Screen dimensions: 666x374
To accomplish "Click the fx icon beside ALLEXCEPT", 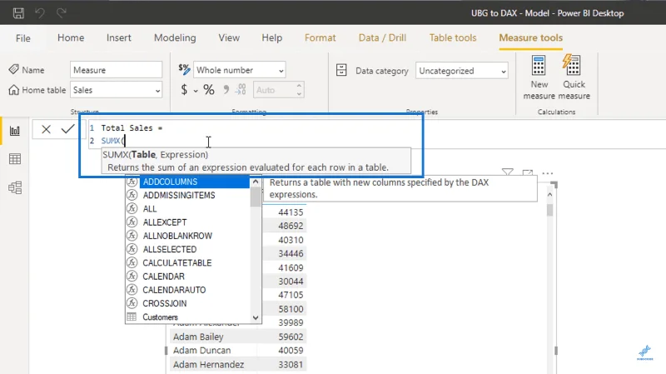I will tap(132, 222).
